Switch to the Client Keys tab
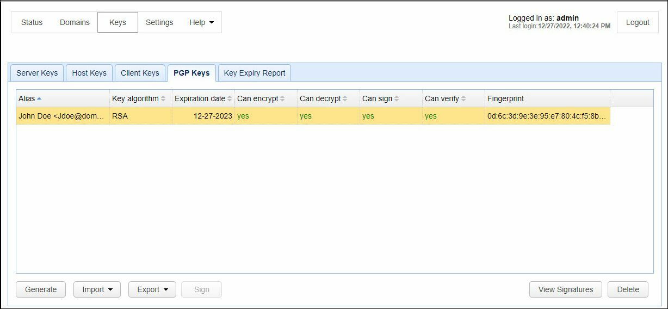The width and height of the screenshot is (668, 309). pyautogui.click(x=140, y=73)
